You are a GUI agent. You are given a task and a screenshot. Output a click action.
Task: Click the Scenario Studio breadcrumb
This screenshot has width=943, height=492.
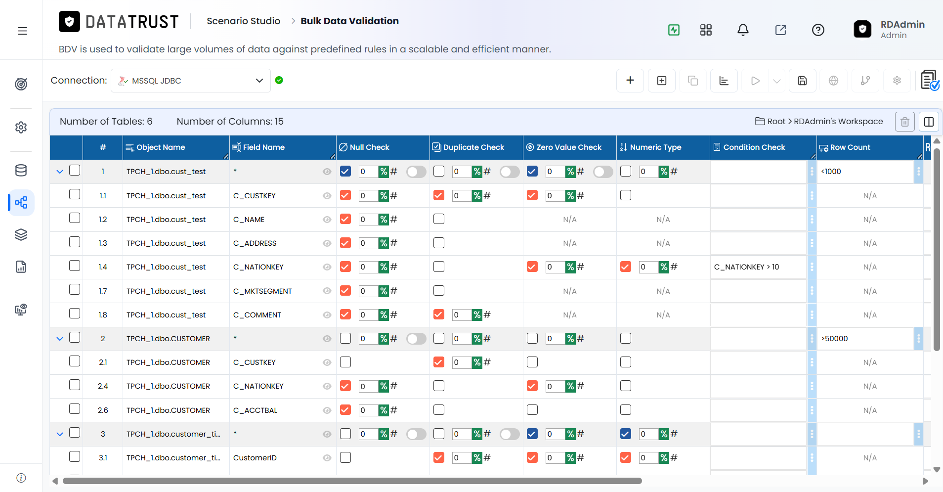pyautogui.click(x=243, y=21)
